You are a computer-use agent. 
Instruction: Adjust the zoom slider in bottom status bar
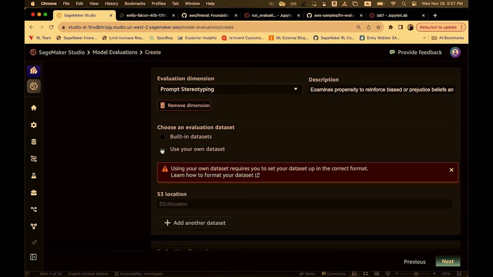pos(416,274)
